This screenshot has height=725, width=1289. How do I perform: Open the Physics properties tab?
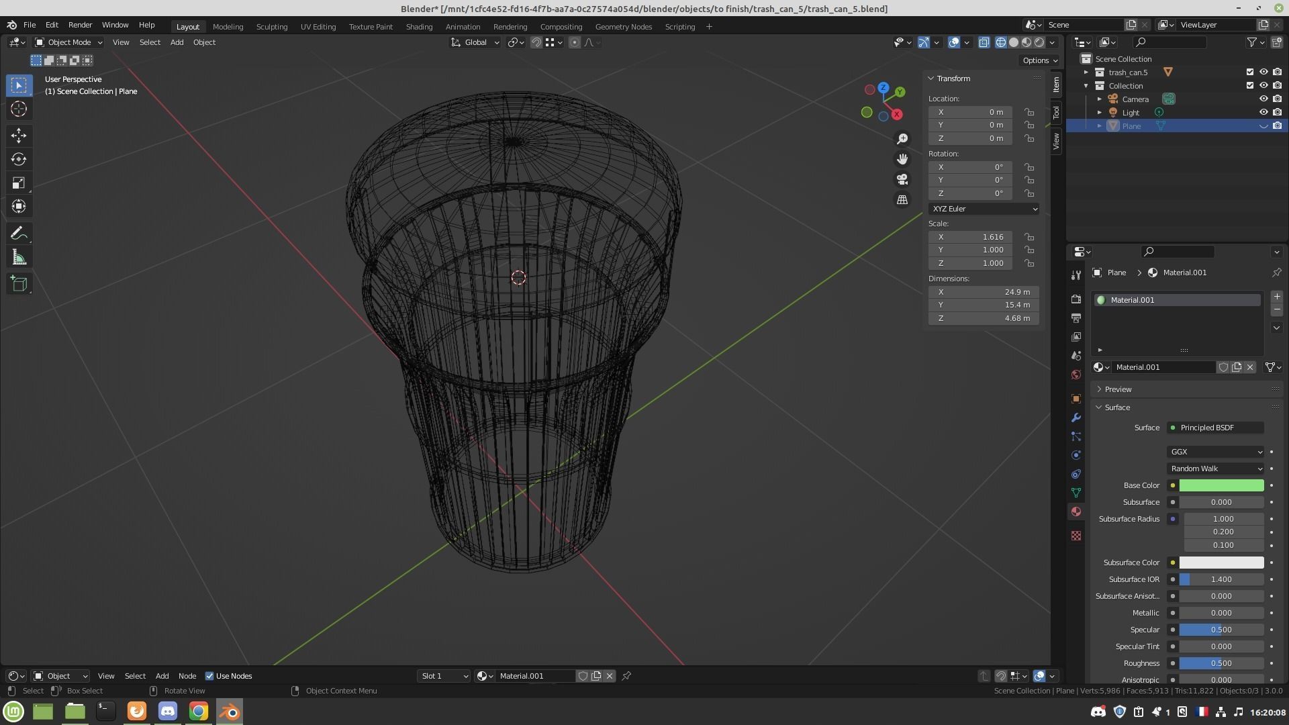click(1076, 455)
